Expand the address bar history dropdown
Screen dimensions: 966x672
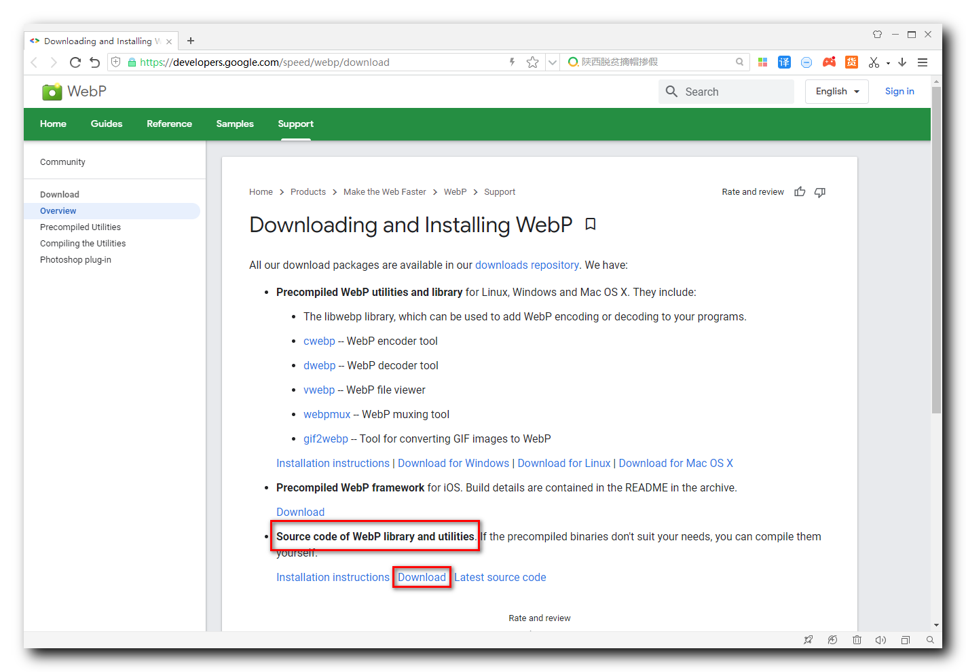click(x=552, y=62)
